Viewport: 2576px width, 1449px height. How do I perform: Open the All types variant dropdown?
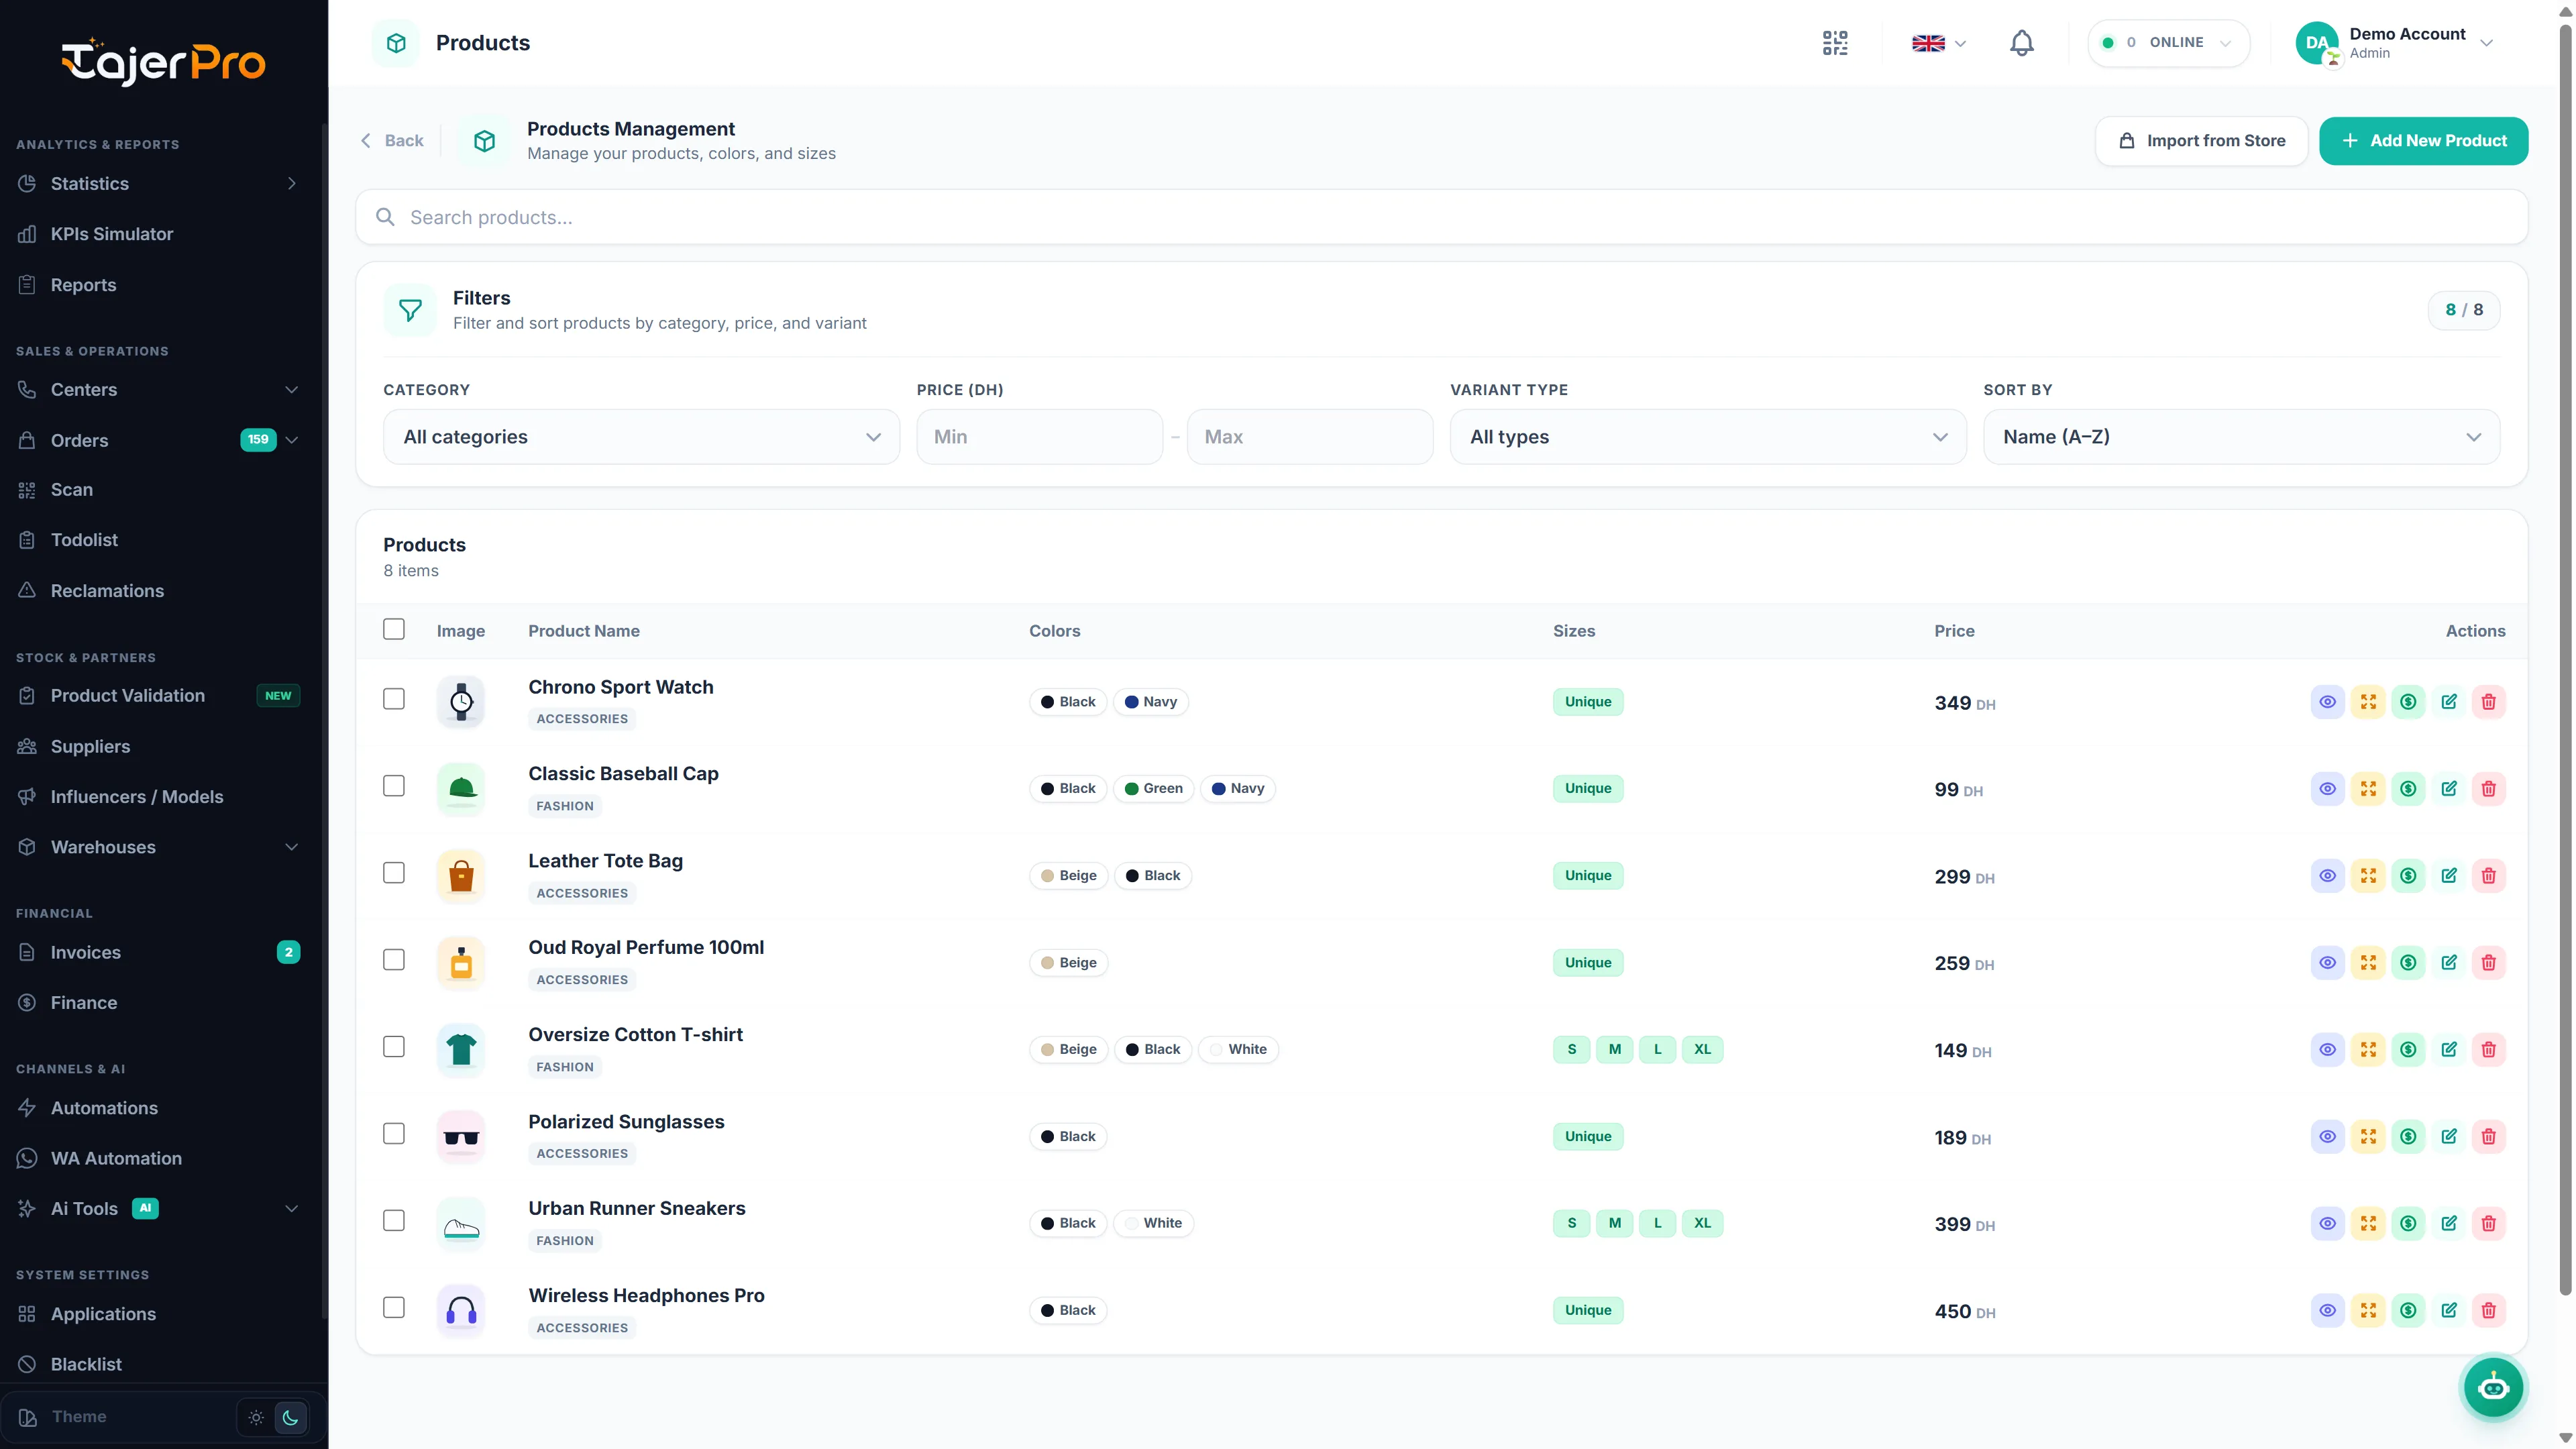tap(1708, 437)
